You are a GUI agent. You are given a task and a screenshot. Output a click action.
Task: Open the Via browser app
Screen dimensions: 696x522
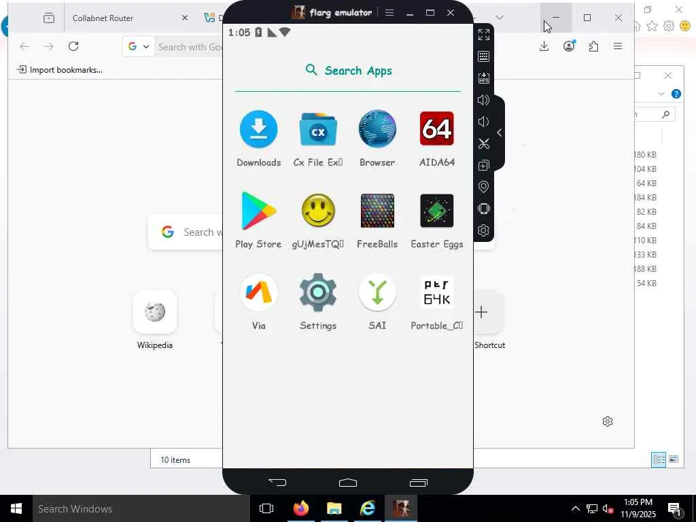point(259,292)
